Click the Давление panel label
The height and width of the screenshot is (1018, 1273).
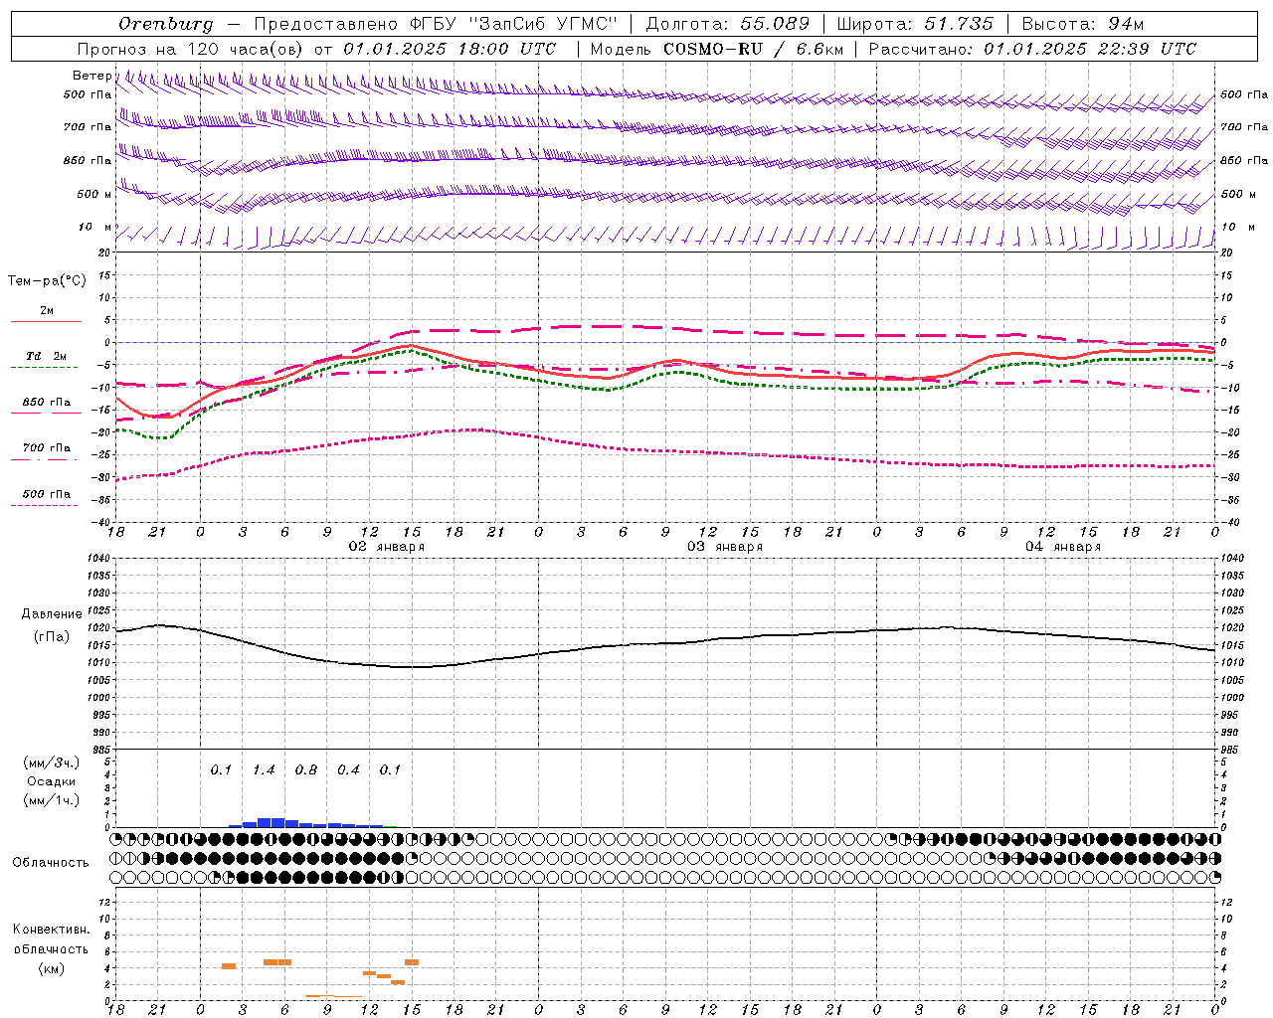52,614
